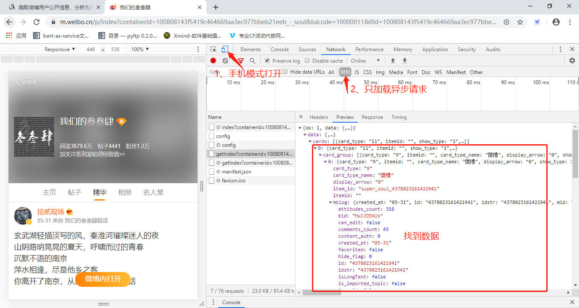Open the 100% zoom dropdown
Image resolution: width=579 pixels, height=308 pixels.
140,49
